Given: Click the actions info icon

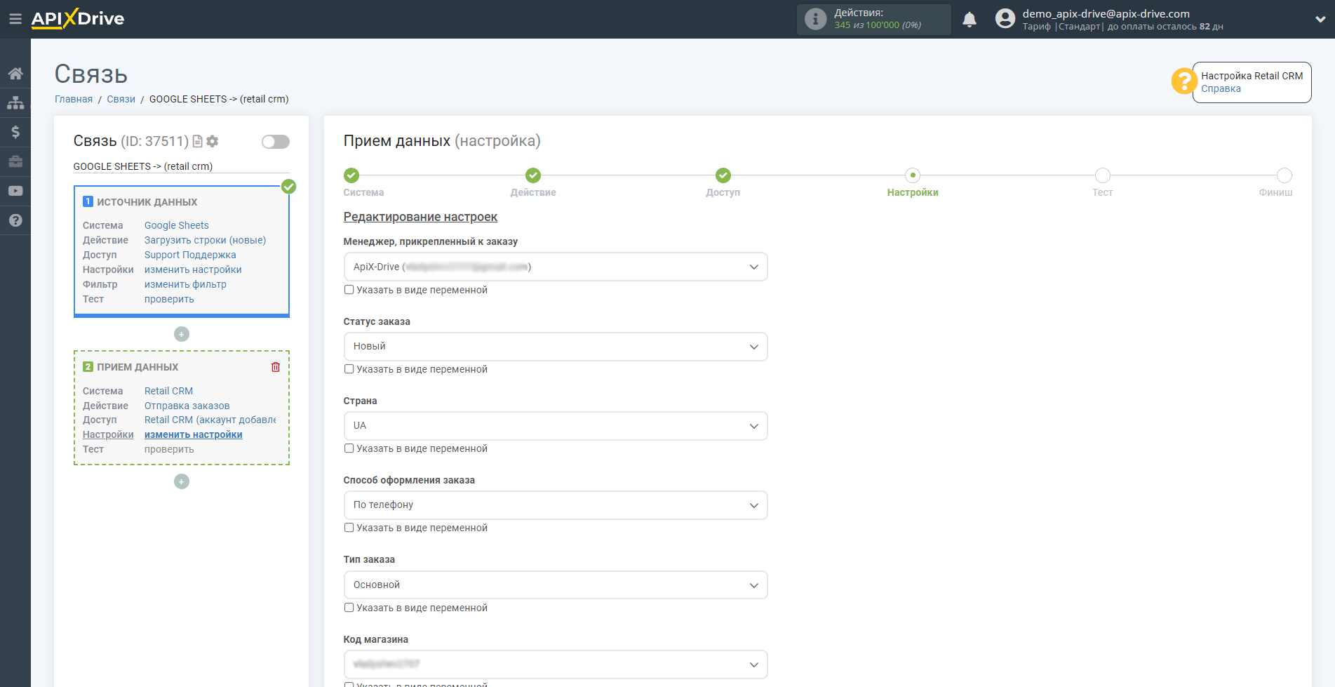Looking at the screenshot, I should click(x=815, y=19).
